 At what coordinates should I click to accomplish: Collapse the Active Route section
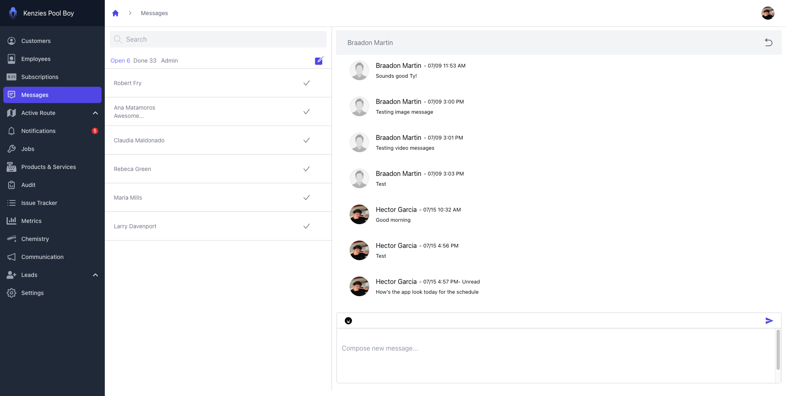[95, 113]
